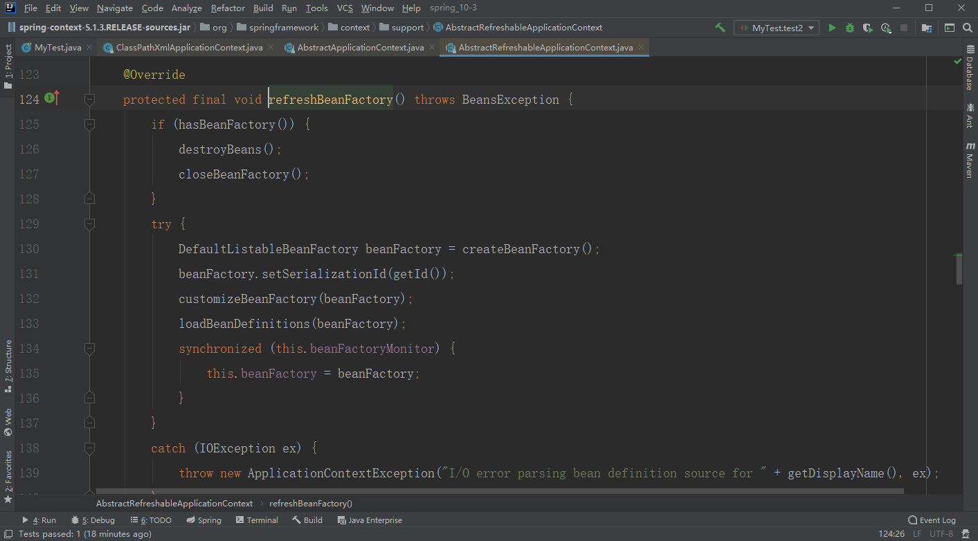
Task: Open the Structure tool window
Action: [x=8, y=366]
